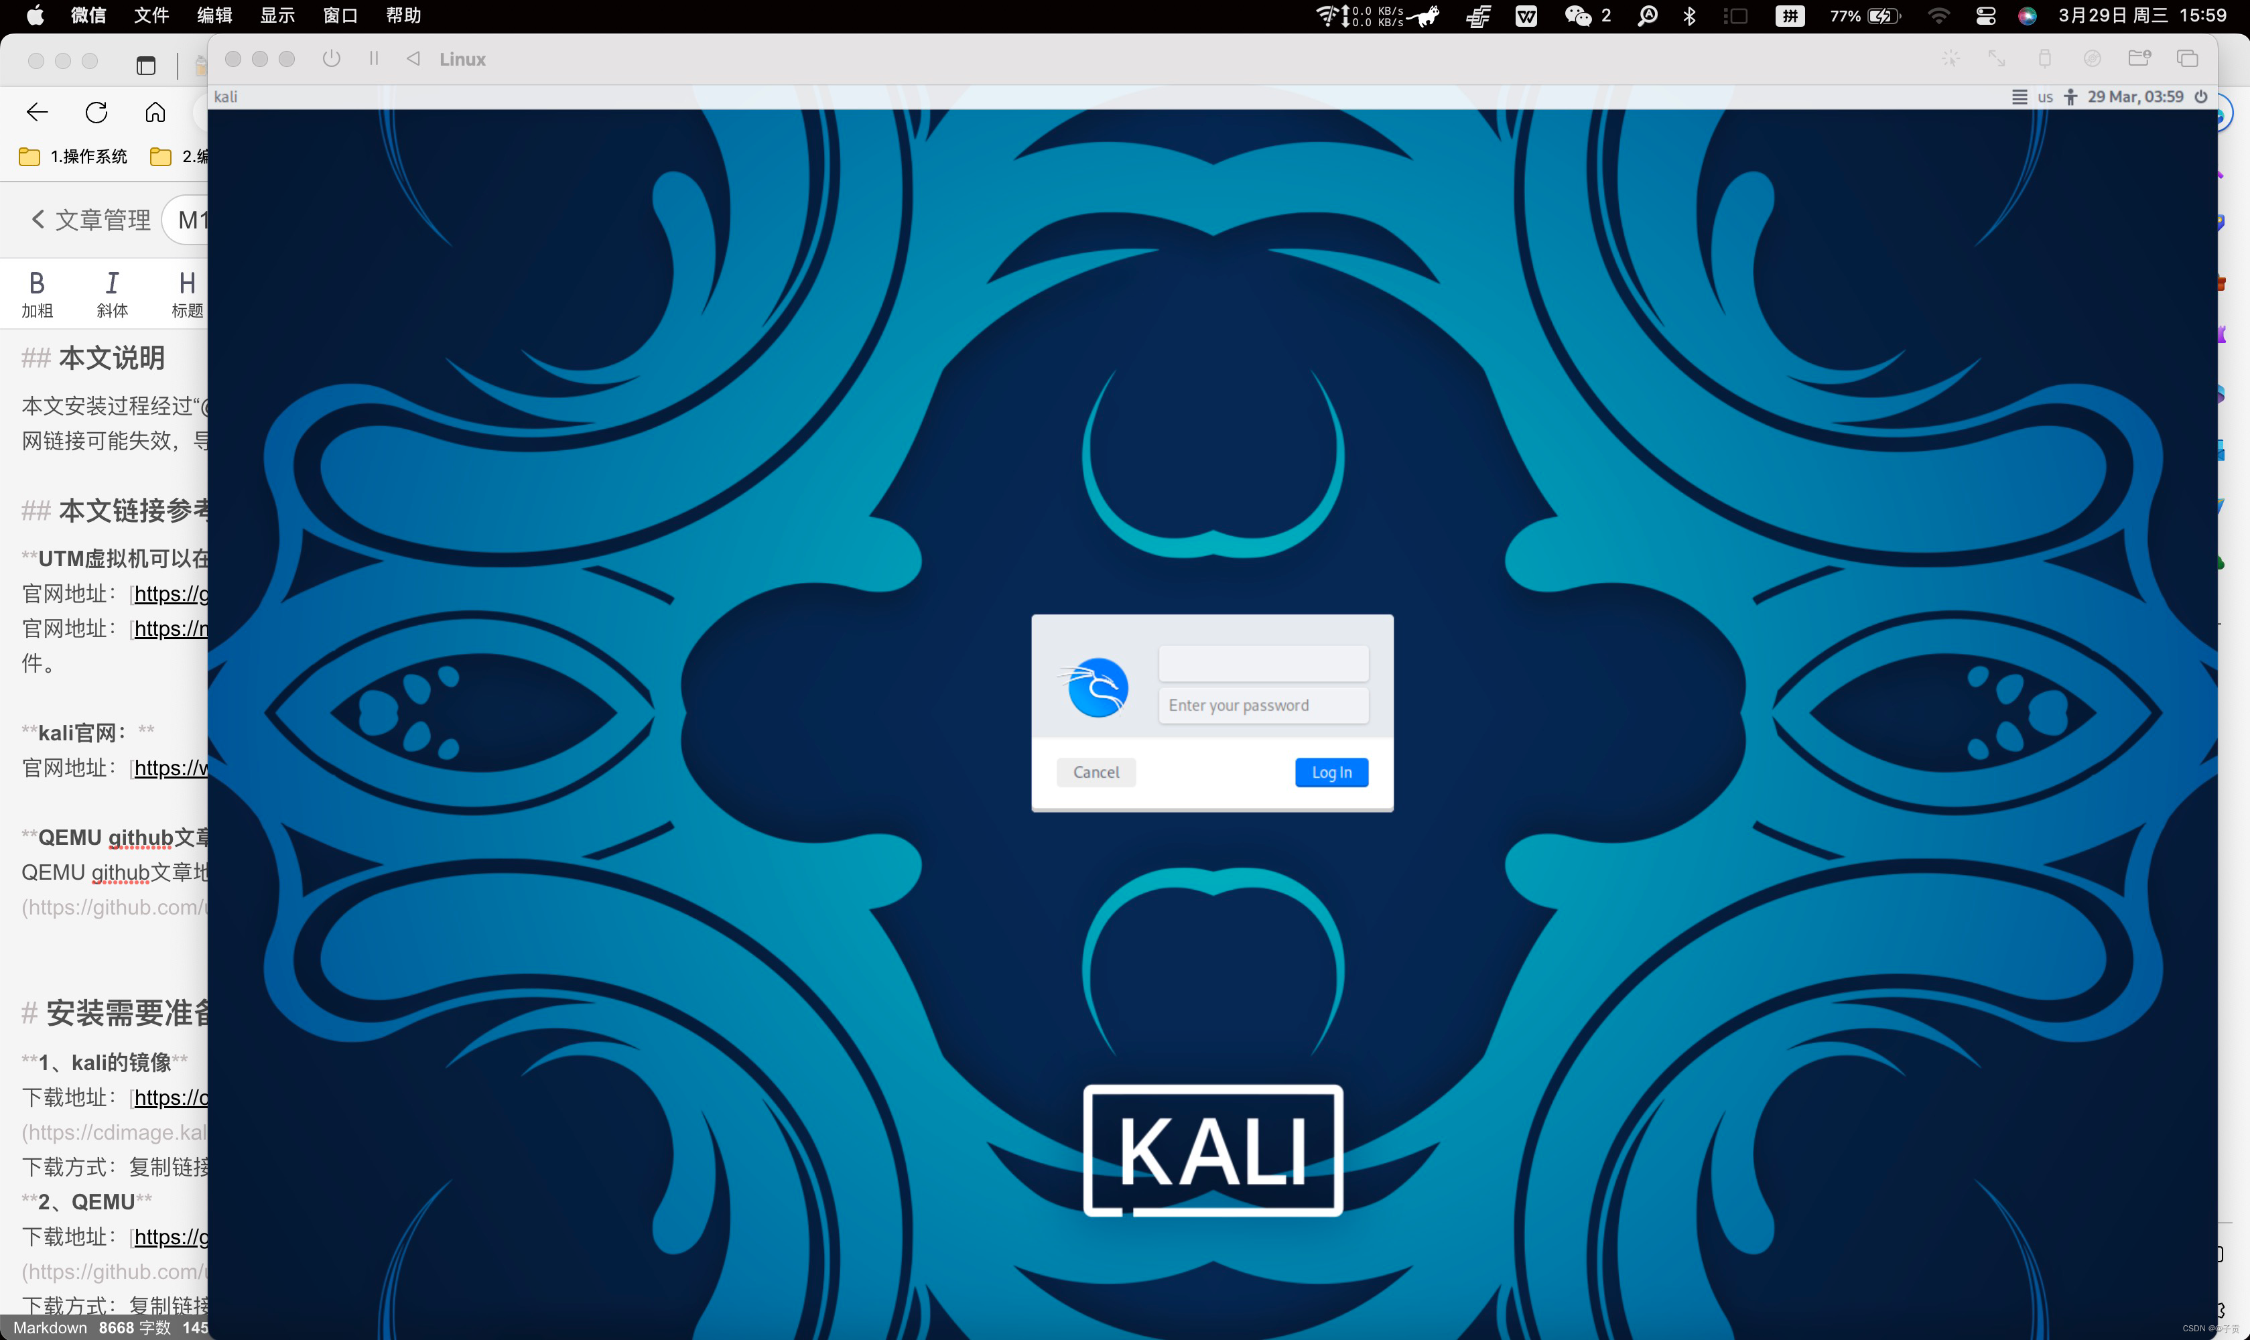Screen dimensions: 2250x1340
Task: Open the 文件 menu
Action: tap(151, 15)
